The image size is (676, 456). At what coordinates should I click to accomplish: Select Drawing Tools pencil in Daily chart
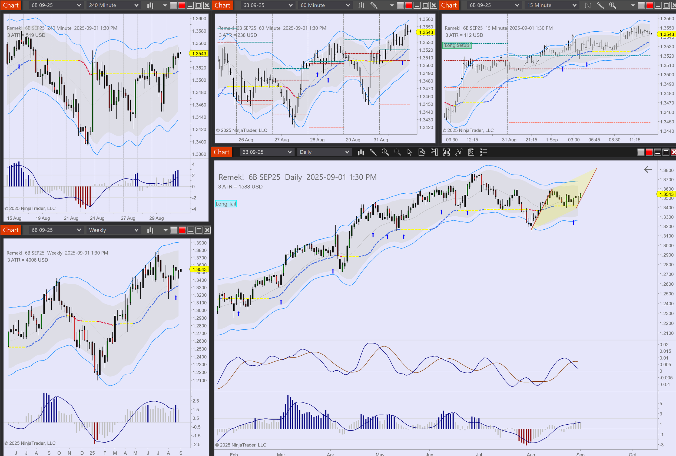click(x=373, y=152)
